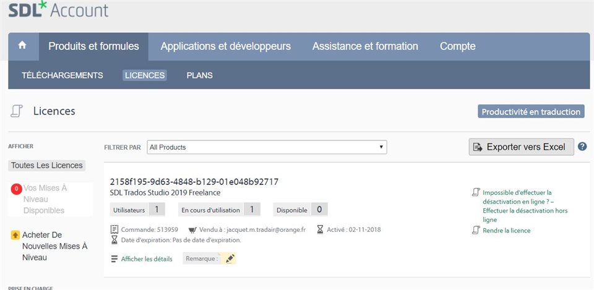Click the Productivité en traduction button
594x290 pixels.
coord(531,112)
